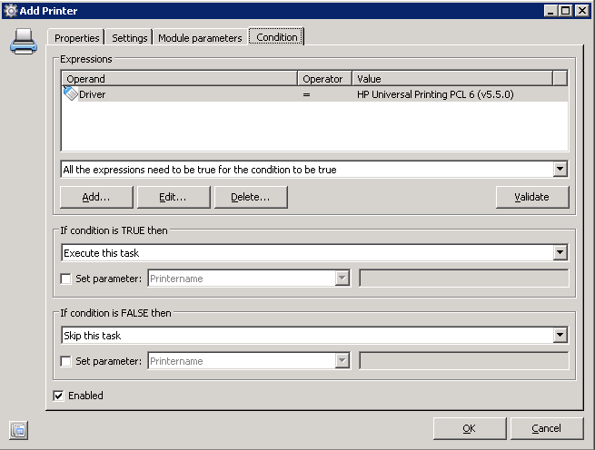
Task: Check Set parameter under FALSE condition
Action: (66, 361)
